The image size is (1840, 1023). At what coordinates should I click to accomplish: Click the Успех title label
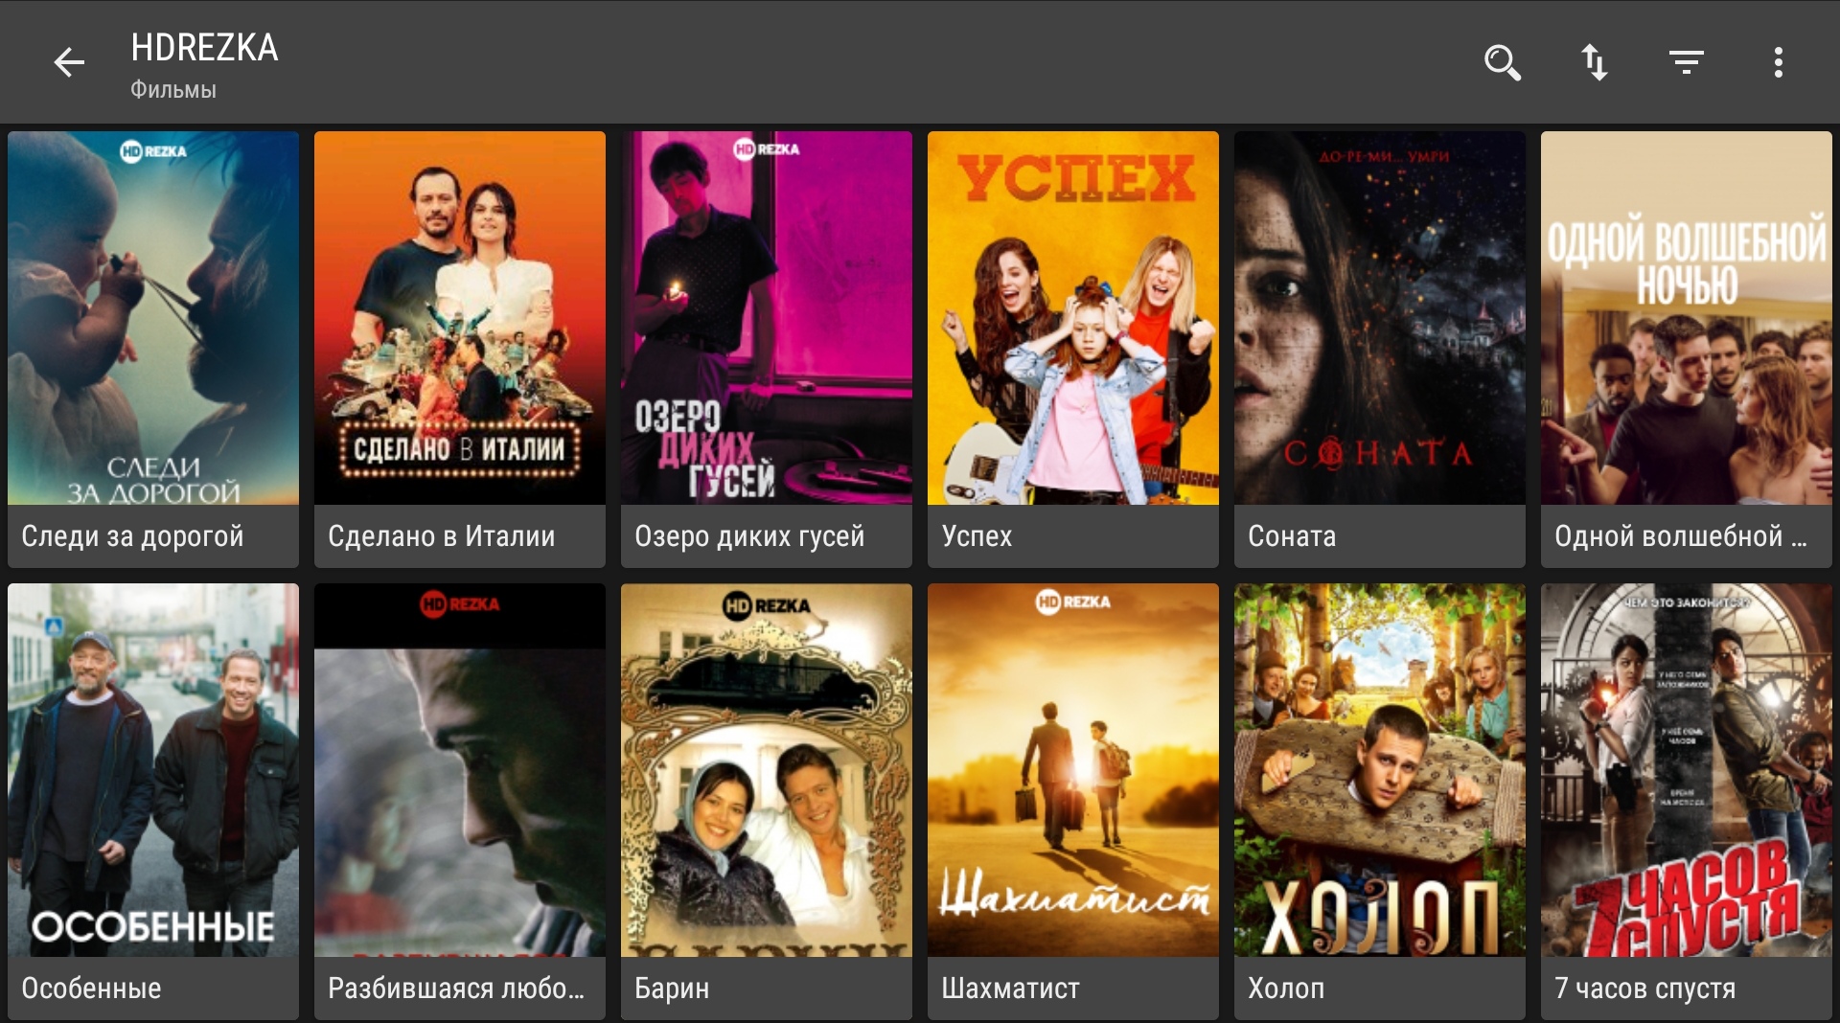(977, 536)
